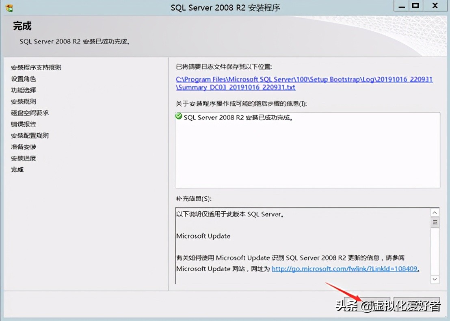
Task: Click the scroll-down arrow in 补充信息 box
Action: click(x=435, y=279)
